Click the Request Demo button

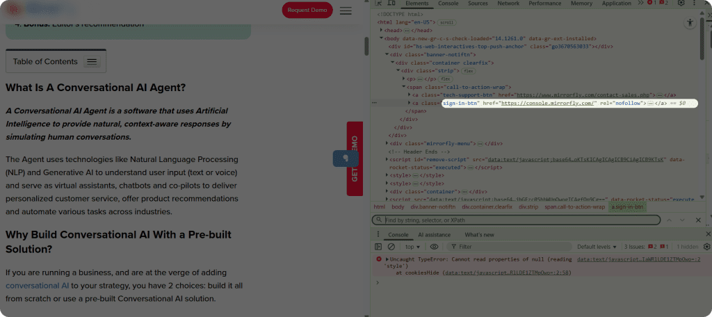tap(307, 10)
